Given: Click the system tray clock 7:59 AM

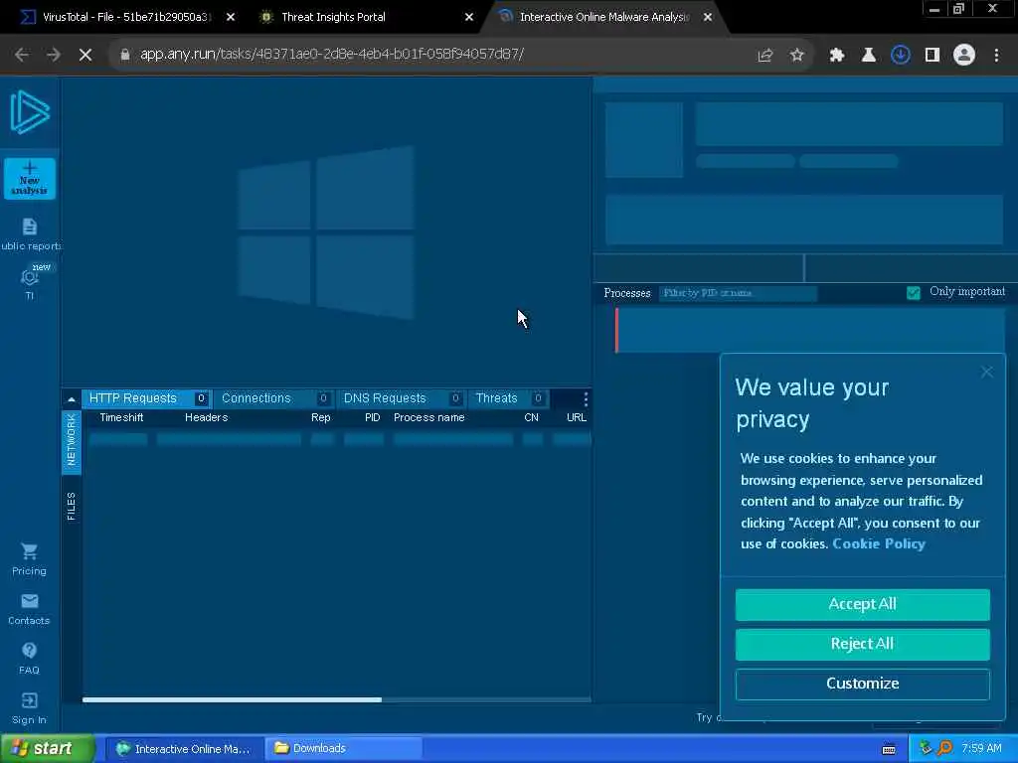Looking at the screenshot, I should click(981, 749).
